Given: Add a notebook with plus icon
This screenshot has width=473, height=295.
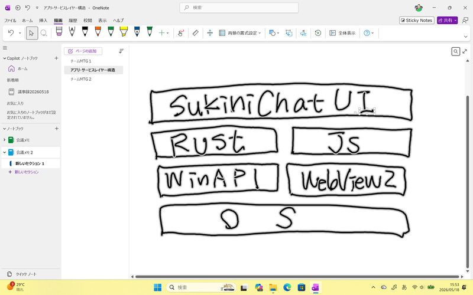Looking at the screenshot, I should click(x=56, y=129).
